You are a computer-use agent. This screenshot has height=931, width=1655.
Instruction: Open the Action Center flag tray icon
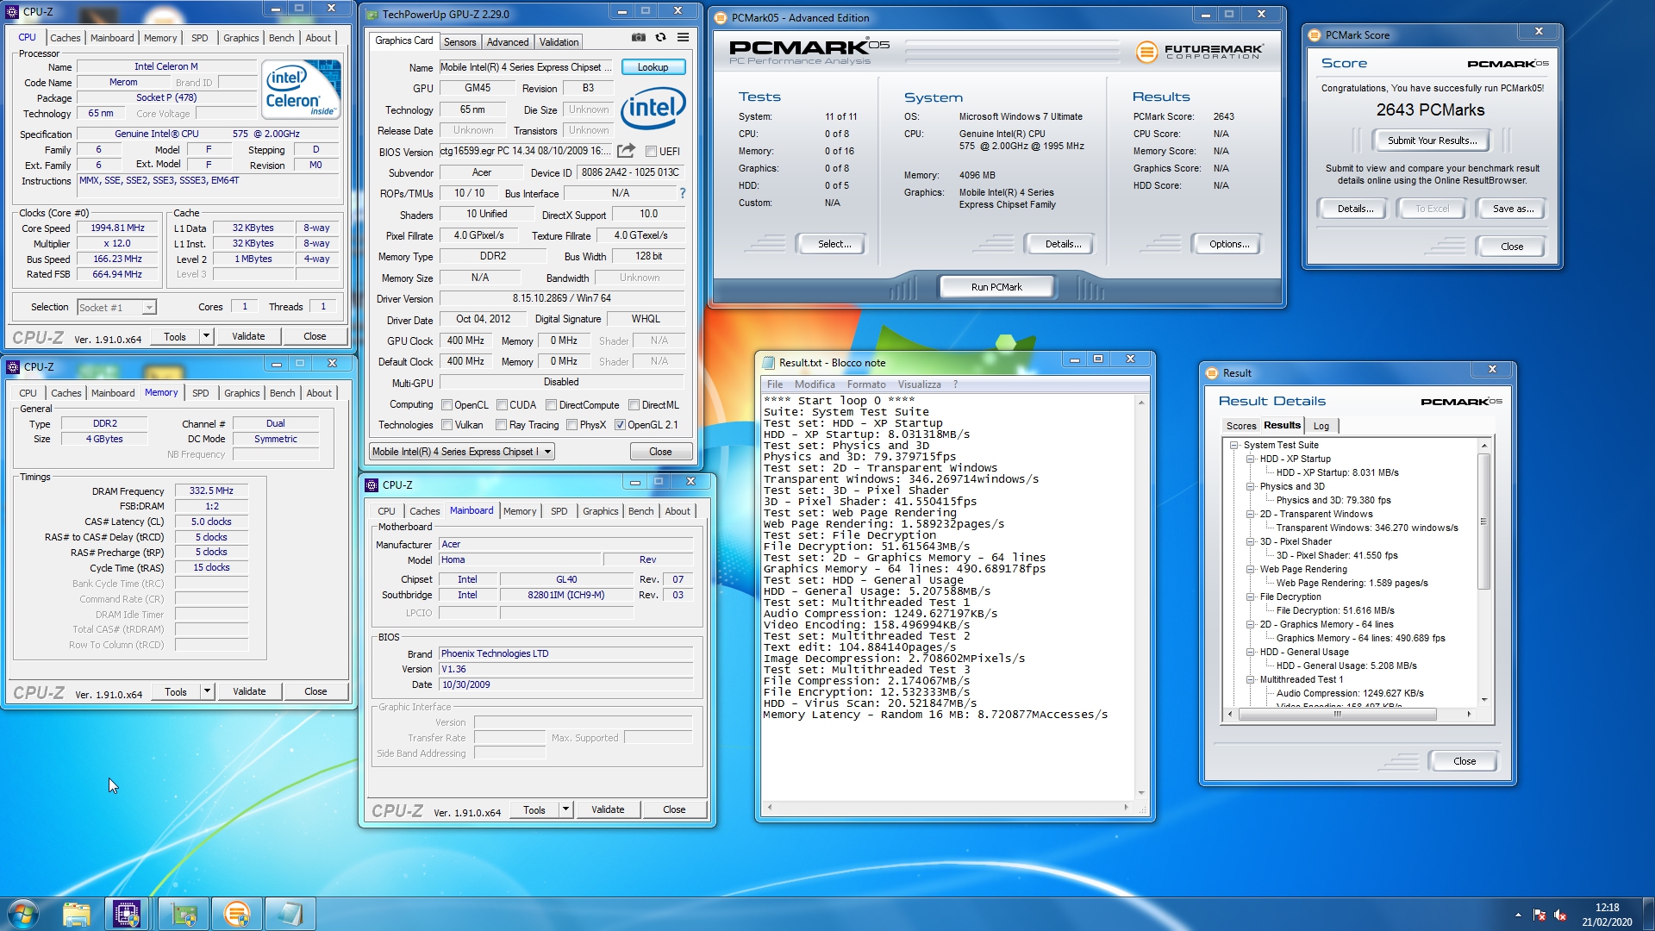tap(1539, 915)
